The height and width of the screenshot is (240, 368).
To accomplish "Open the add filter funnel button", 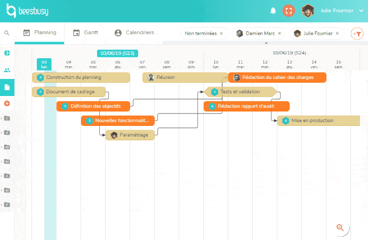I will (357, 34).
